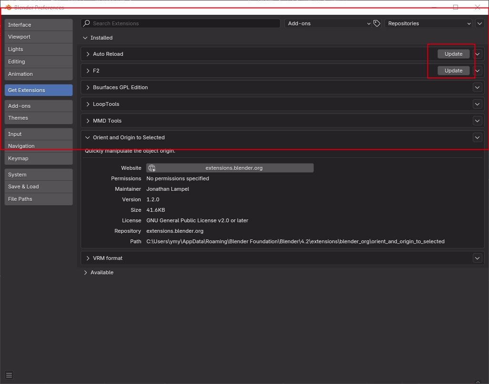The height and width of the screenshot is (384, 489).
Task: Click the globe icon on website button
Action: (152, 168)
